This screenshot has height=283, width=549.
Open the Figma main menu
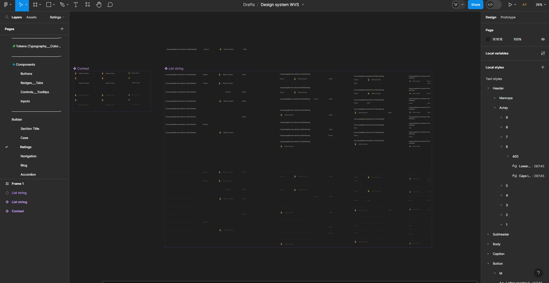tap(6, 5)
